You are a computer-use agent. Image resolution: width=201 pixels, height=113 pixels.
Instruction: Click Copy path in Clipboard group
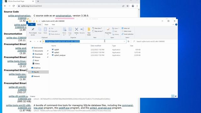click(x=53, y=31)
